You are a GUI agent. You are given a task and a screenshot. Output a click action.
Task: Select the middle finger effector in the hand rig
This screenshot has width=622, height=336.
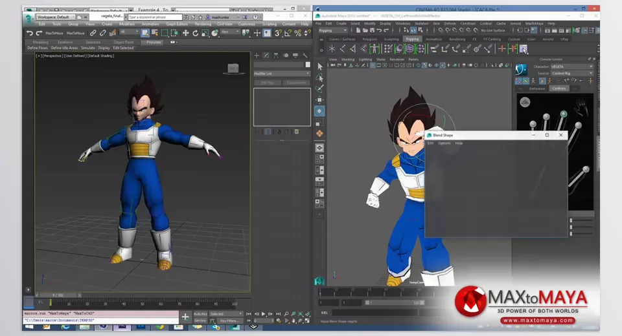tap(564, 114)
